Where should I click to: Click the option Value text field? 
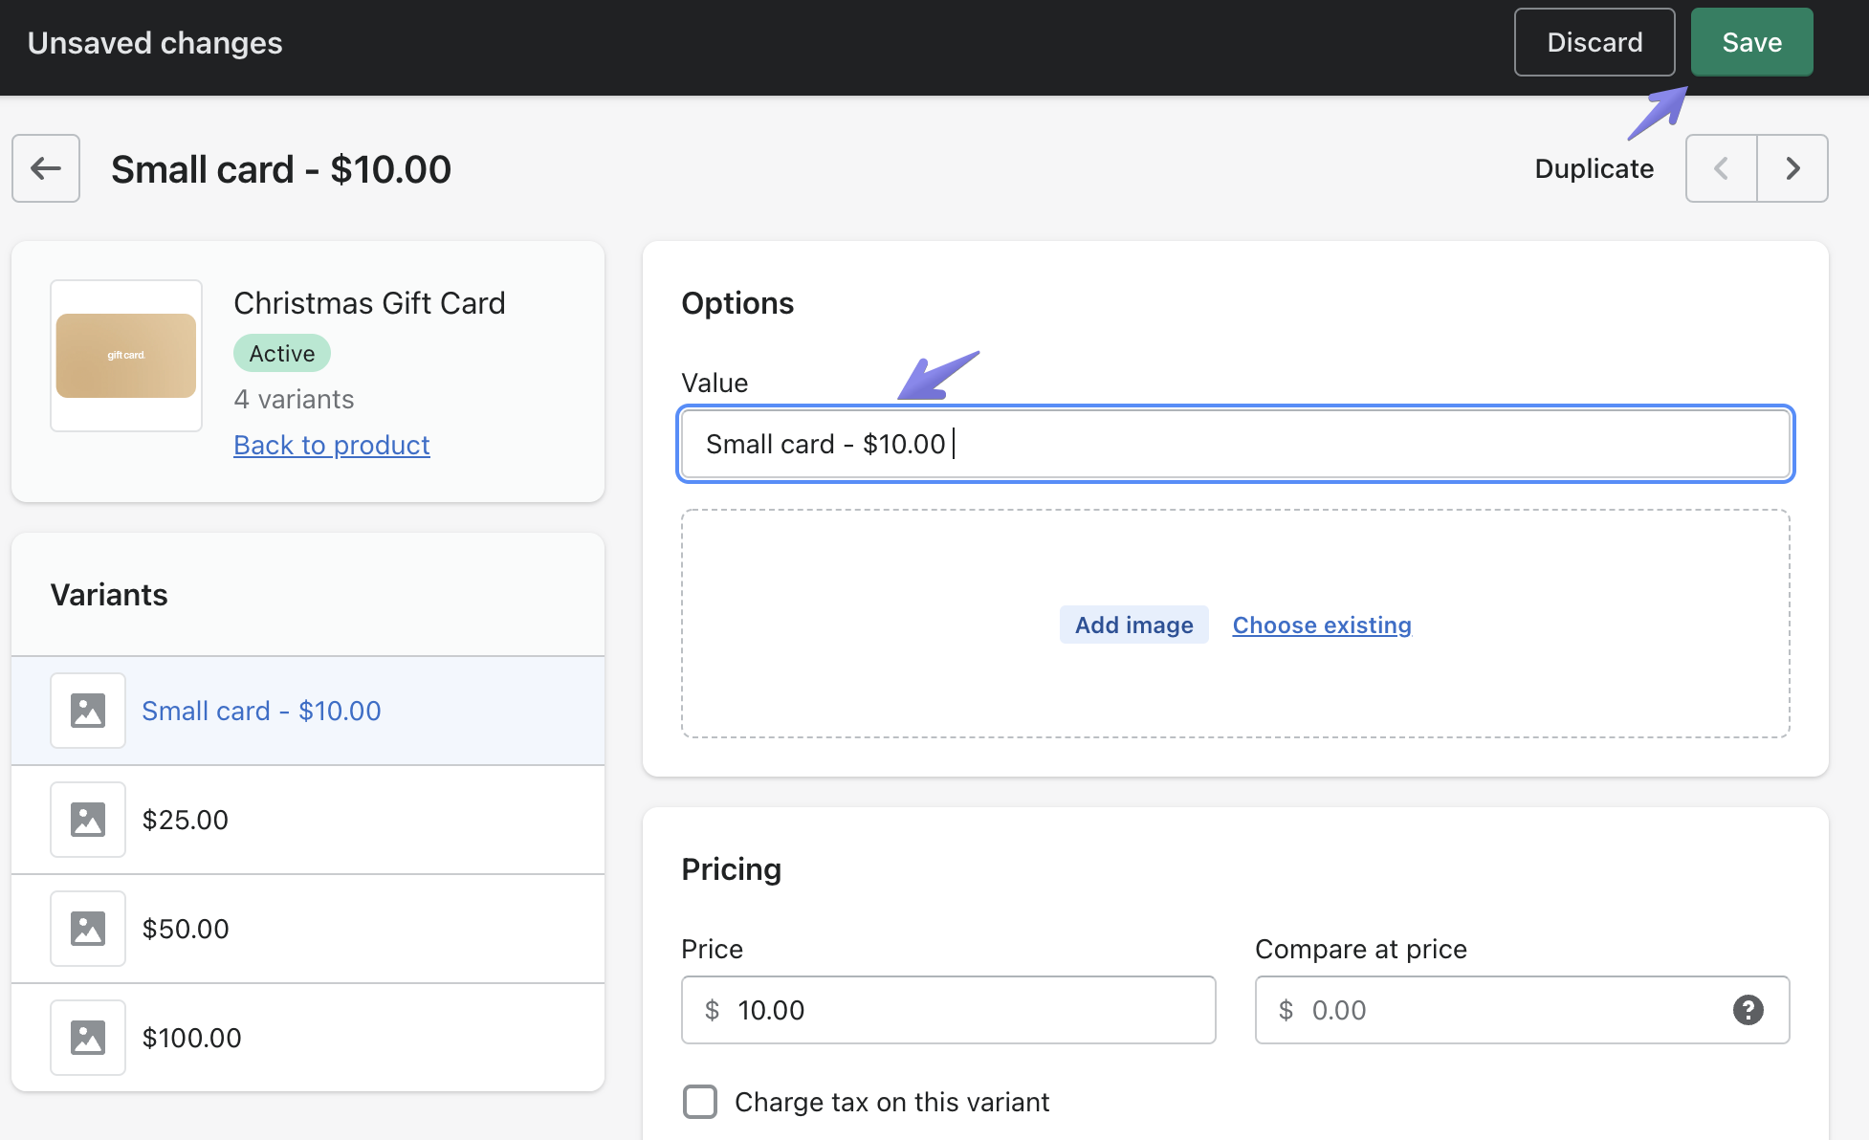[x=1234, y=444]
